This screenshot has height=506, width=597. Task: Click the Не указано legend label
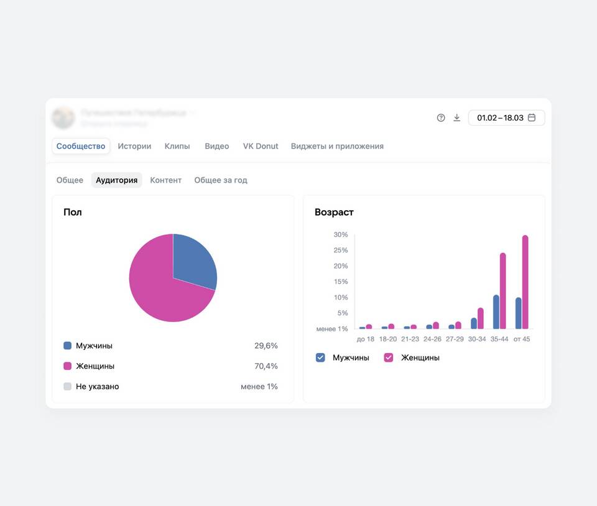[x=97, y=387]
